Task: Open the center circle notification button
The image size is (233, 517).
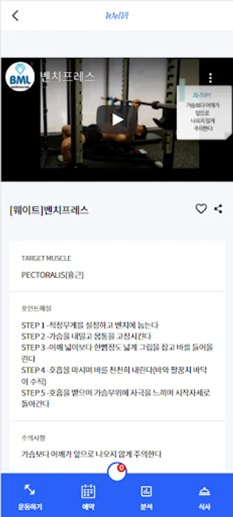Action: [117, 472]
